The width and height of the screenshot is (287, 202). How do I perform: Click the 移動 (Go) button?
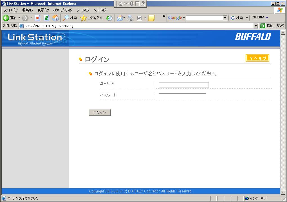267,26
